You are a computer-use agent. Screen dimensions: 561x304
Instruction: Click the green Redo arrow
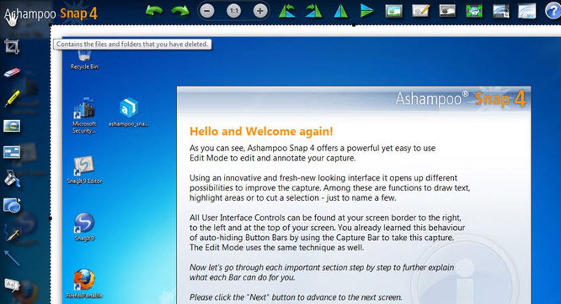click(180, 11)
